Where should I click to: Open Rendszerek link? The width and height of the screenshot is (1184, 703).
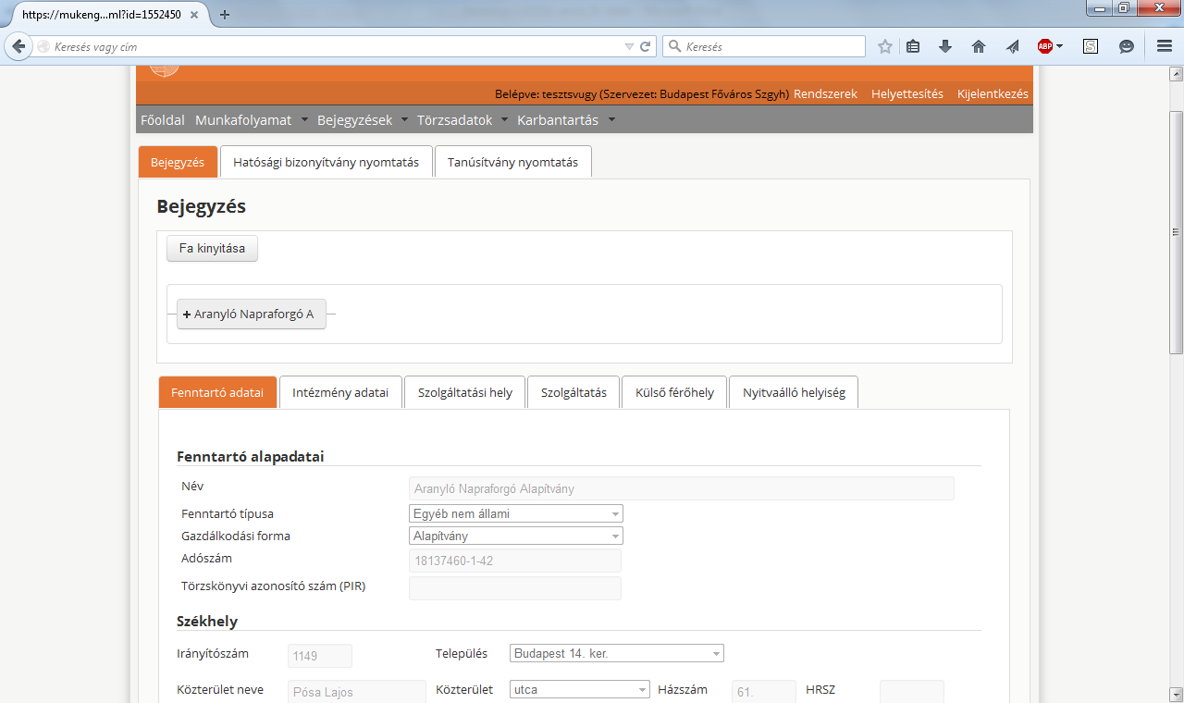[825, 93]
